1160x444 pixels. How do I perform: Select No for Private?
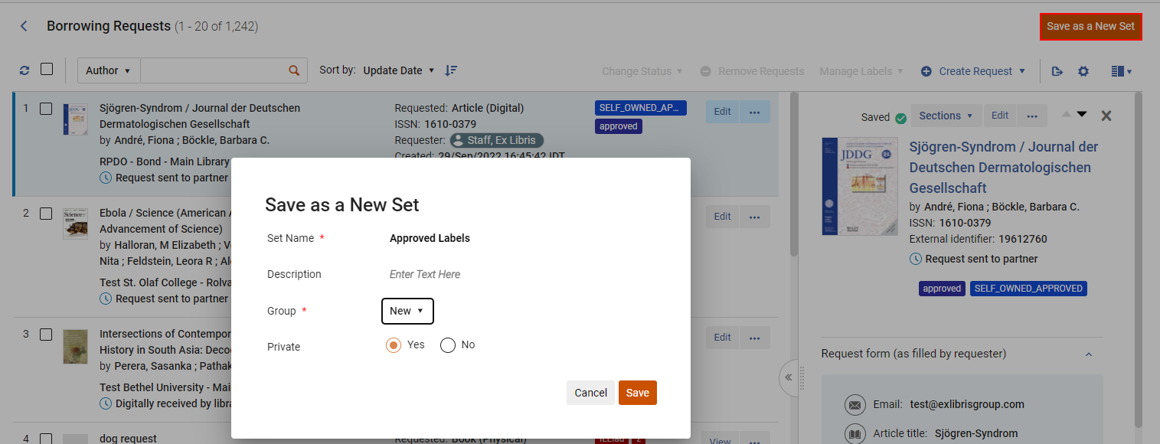coord(448,345)
